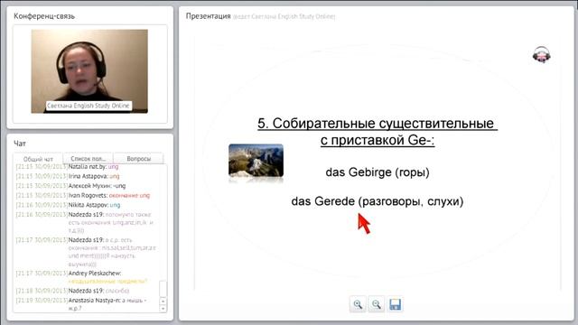Click the mountain photo on the slide
578x325 pixels.
(256, 161)
